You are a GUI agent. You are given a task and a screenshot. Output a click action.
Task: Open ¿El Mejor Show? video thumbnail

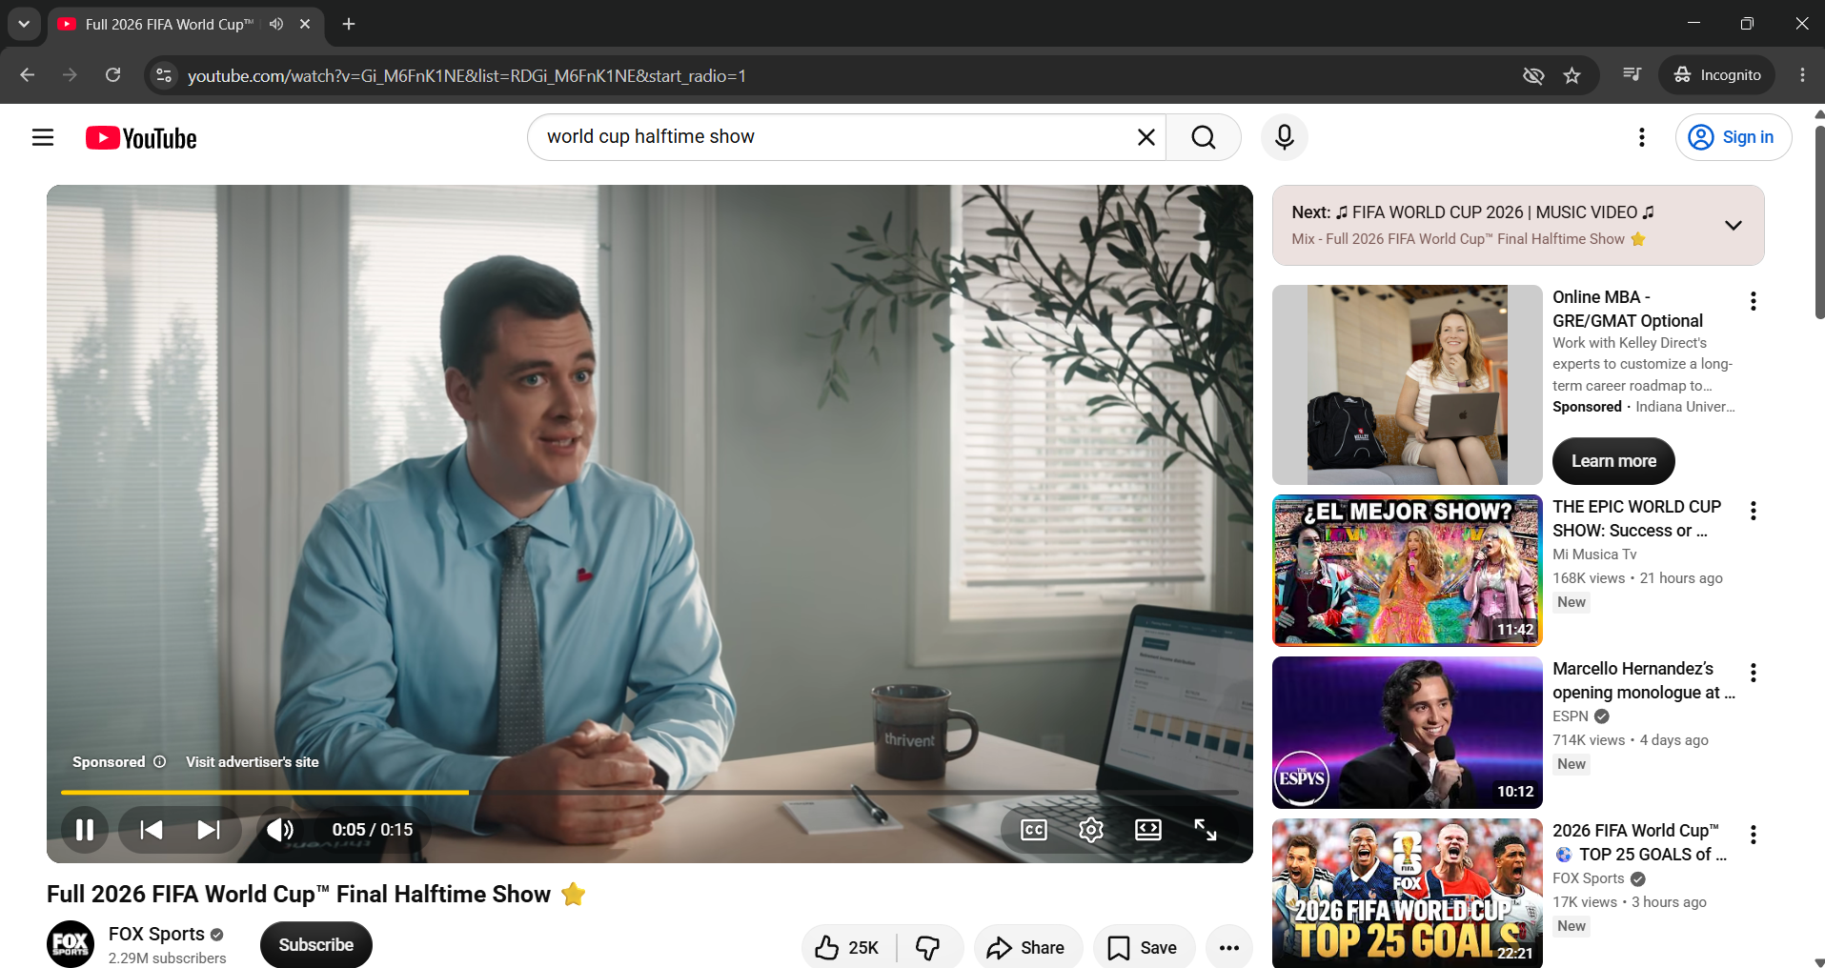tap(1407, 570)
